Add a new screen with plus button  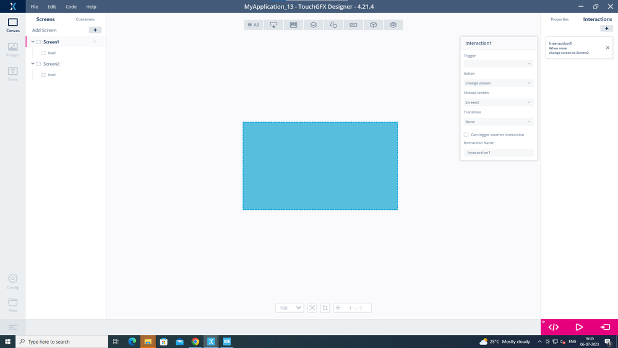pos(95,30)
